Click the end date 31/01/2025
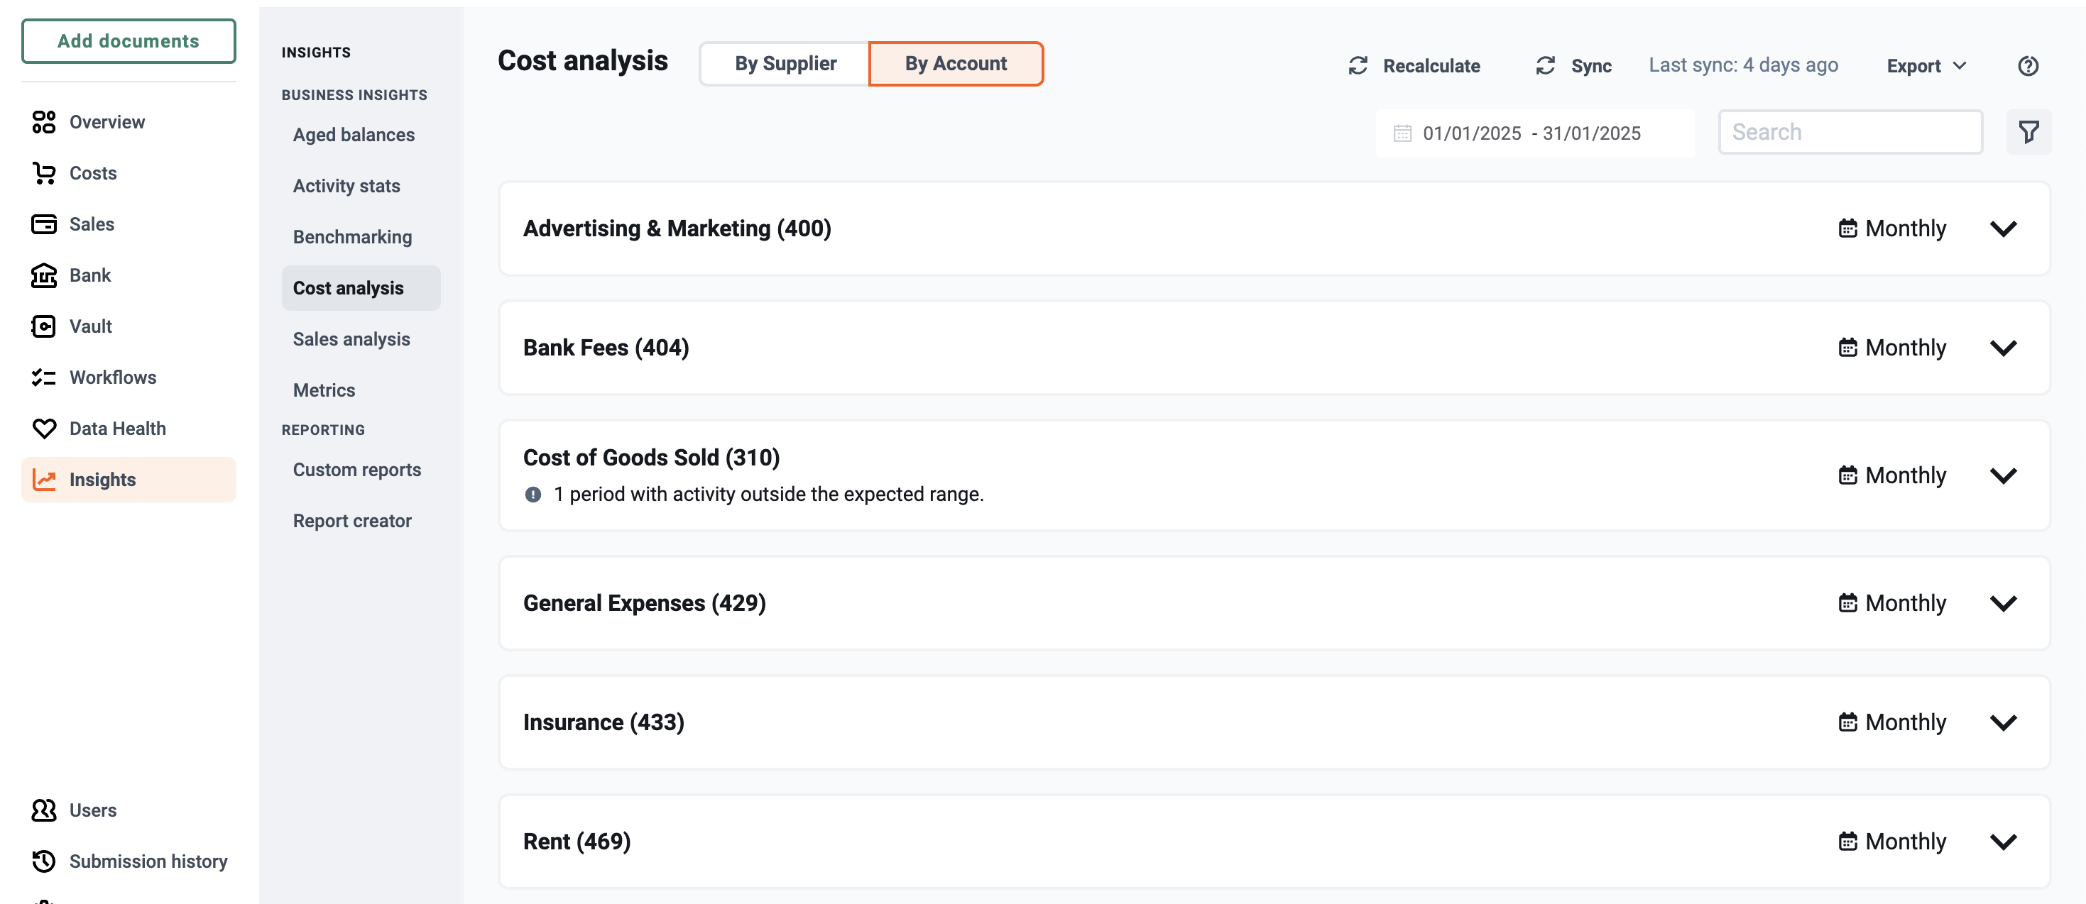 click(x=1591, y=133)
